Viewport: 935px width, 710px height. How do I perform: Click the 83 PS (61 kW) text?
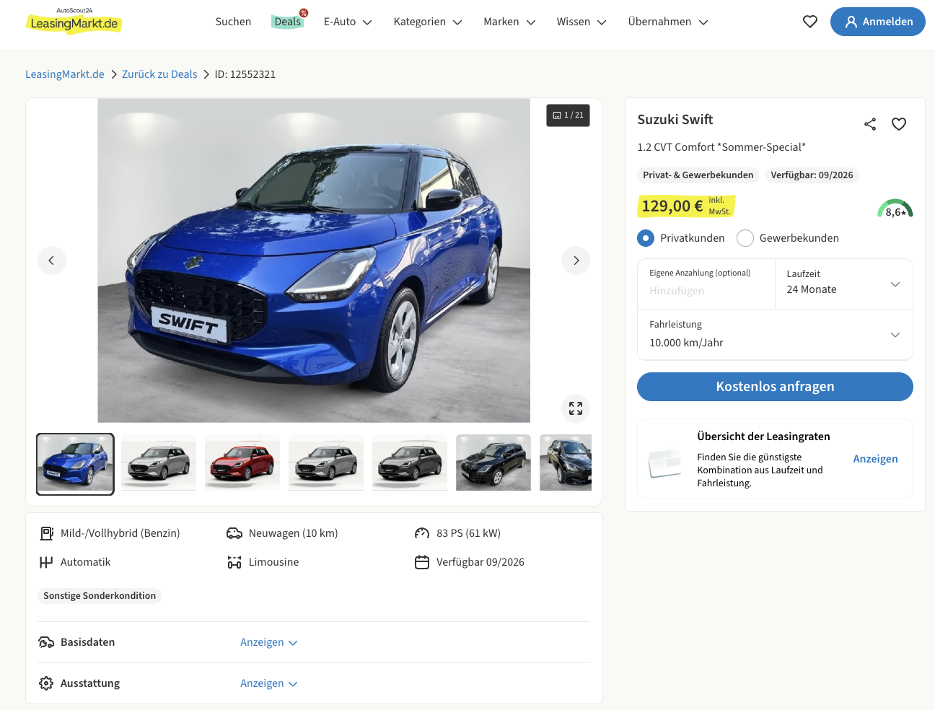pos(468,533)
